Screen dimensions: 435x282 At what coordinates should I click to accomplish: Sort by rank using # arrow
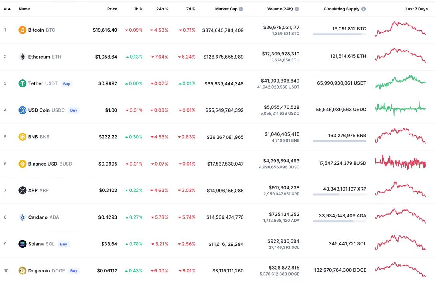7,9
